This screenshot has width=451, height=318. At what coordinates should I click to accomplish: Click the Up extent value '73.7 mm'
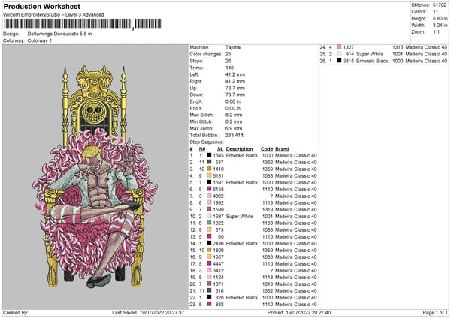click(235, 88)
